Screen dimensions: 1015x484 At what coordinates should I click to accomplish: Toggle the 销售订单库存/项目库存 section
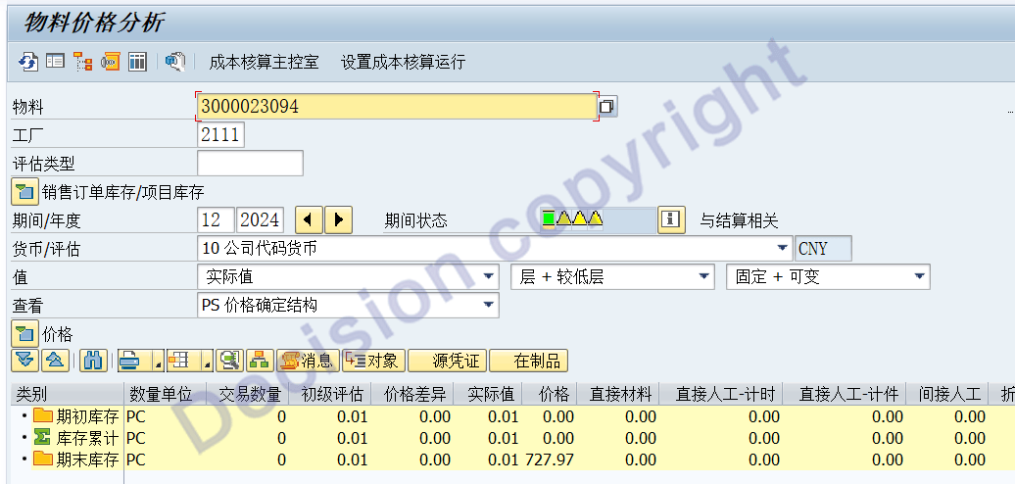pos(24,192)
